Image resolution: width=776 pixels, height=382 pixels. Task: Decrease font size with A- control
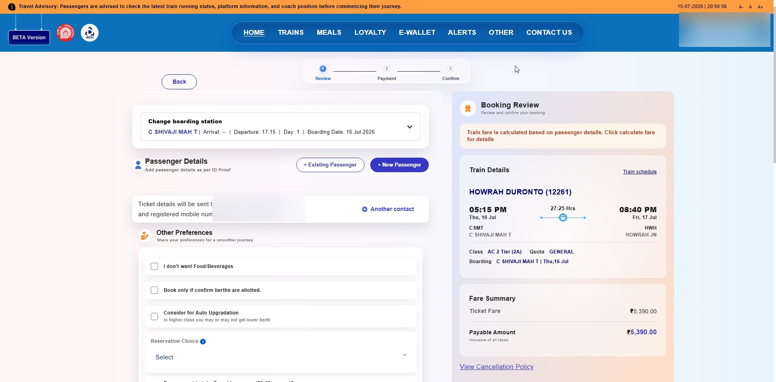741,7
